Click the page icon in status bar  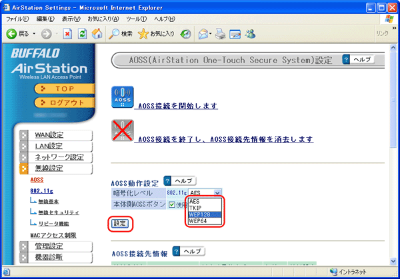pos(7,272)
